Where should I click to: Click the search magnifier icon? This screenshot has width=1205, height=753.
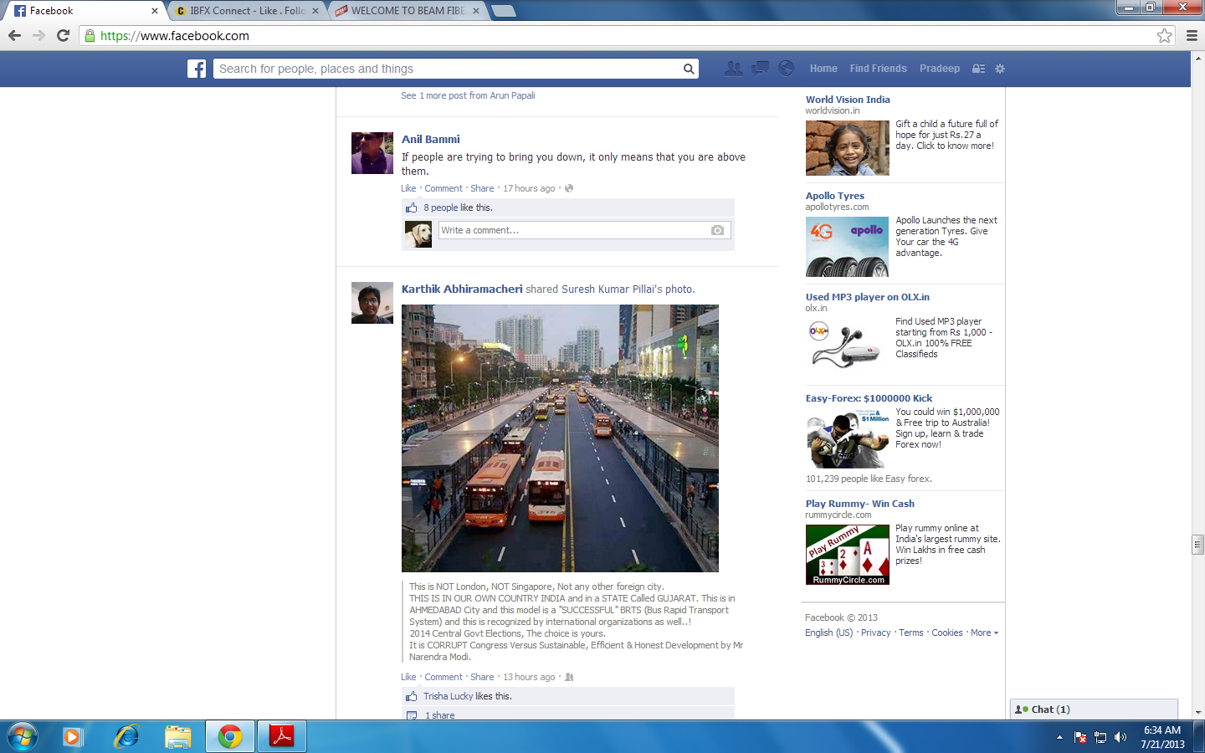tap(689, 69)
